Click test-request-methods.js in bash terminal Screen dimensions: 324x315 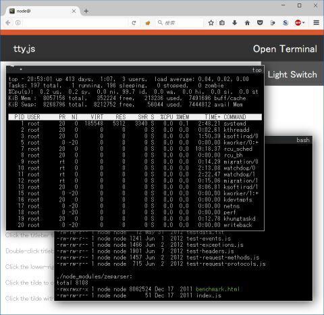pyautogui.click(x=223, y=258)
